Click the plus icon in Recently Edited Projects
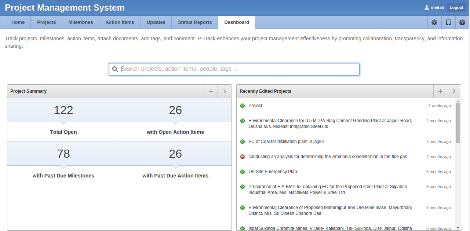 point(440,91)
